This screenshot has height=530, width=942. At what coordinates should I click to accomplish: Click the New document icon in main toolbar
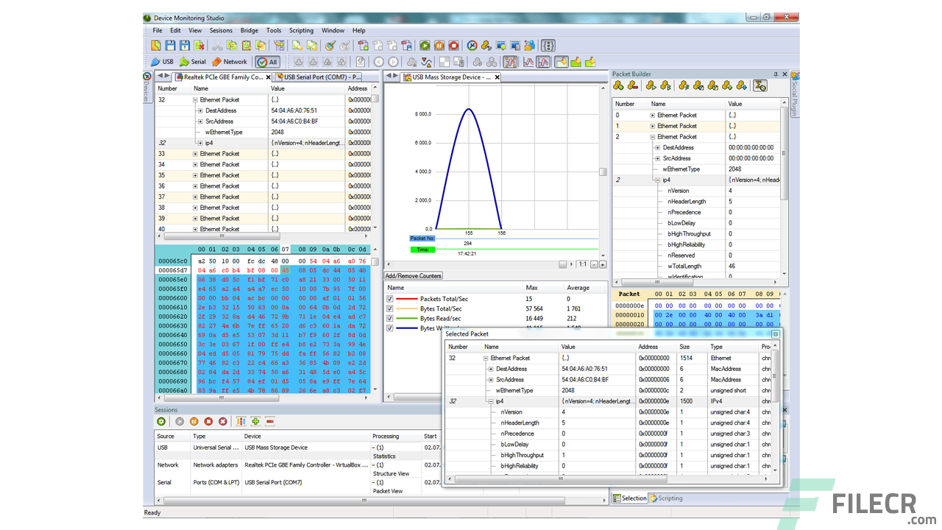(x=155, y=45)
